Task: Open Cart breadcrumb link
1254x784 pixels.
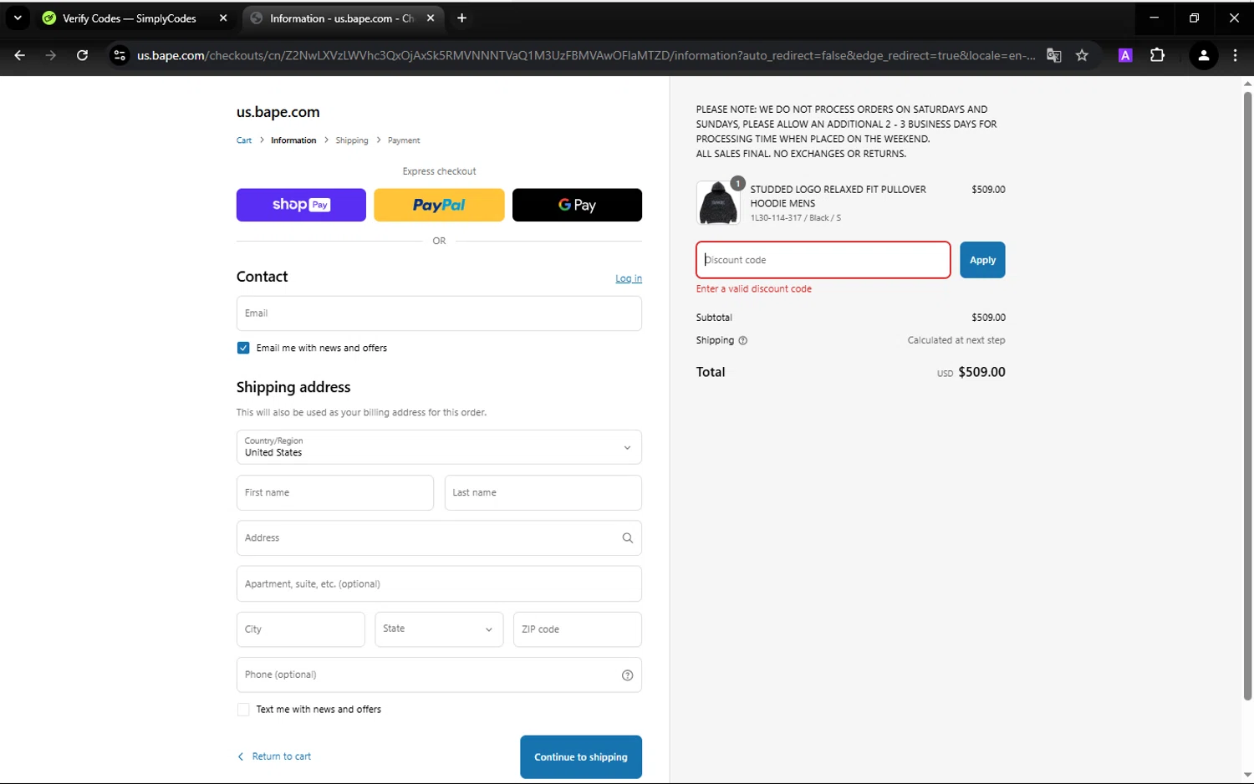Action: click(x=244, y=140)
